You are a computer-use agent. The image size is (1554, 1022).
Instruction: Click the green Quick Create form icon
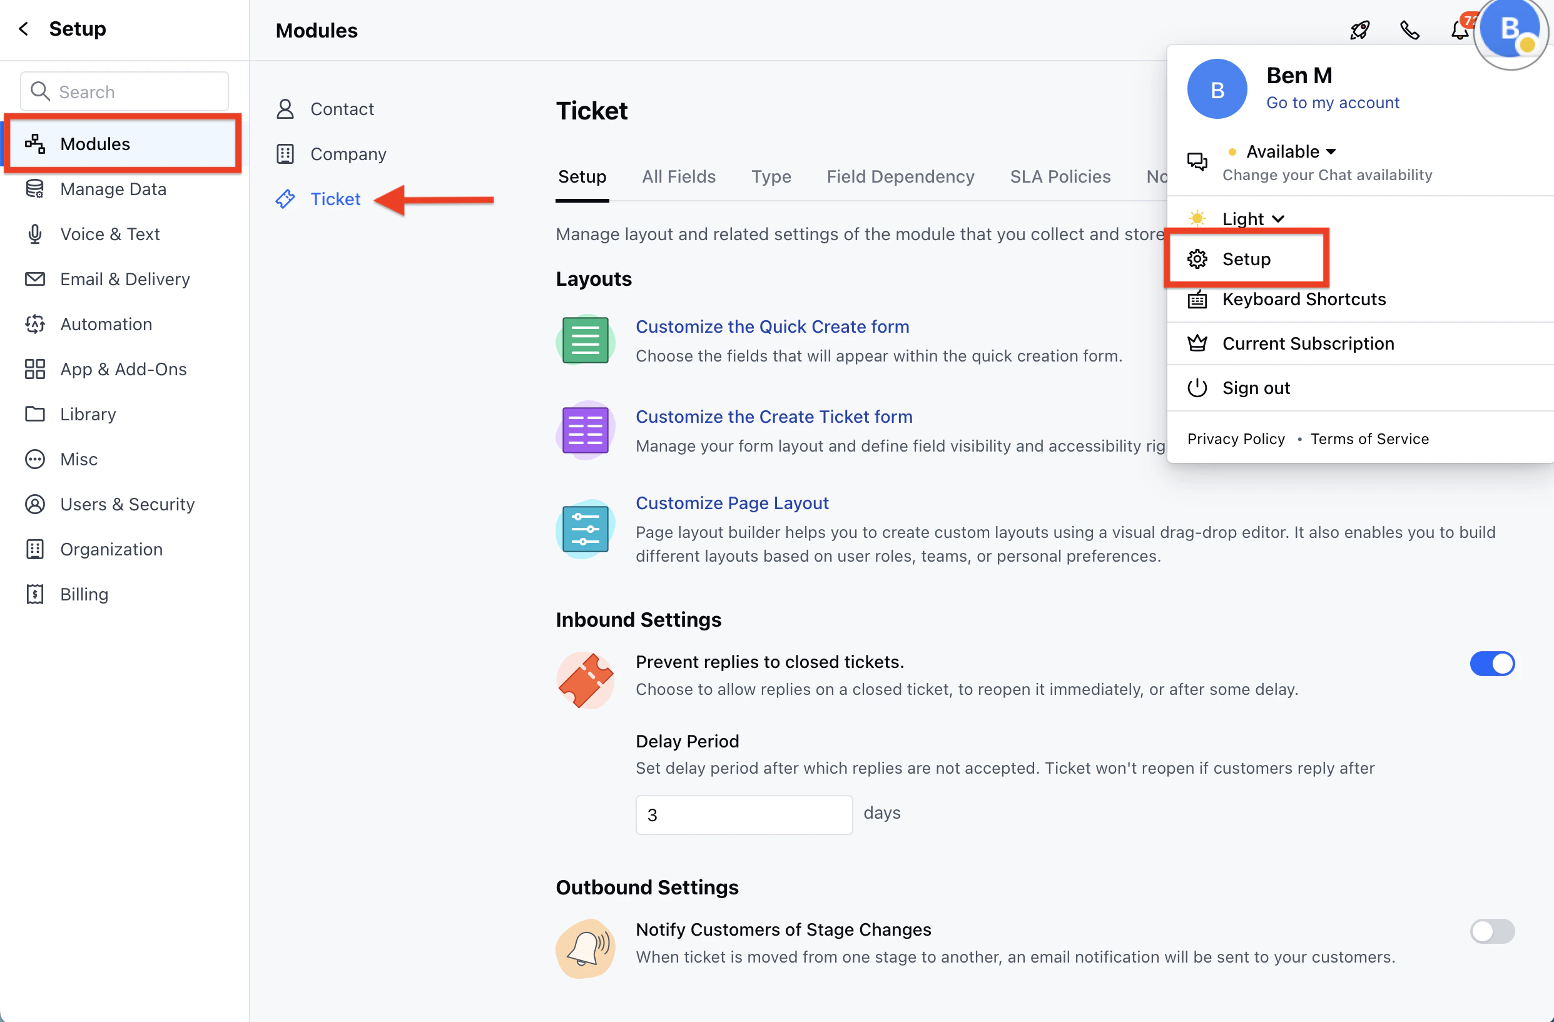pyautogui.click(x=585, y=340)
